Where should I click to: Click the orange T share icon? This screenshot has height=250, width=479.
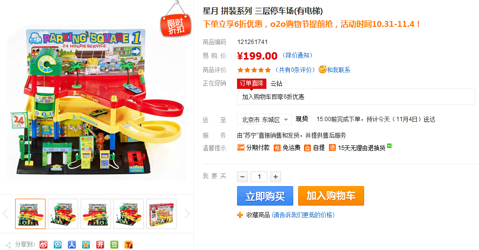coord(129,245)
